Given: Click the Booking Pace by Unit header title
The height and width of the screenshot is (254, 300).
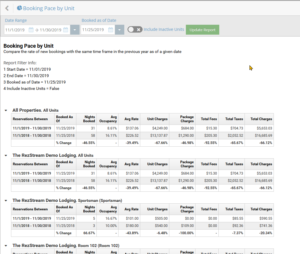Looking at the screenshot, I should coord(49,8).
